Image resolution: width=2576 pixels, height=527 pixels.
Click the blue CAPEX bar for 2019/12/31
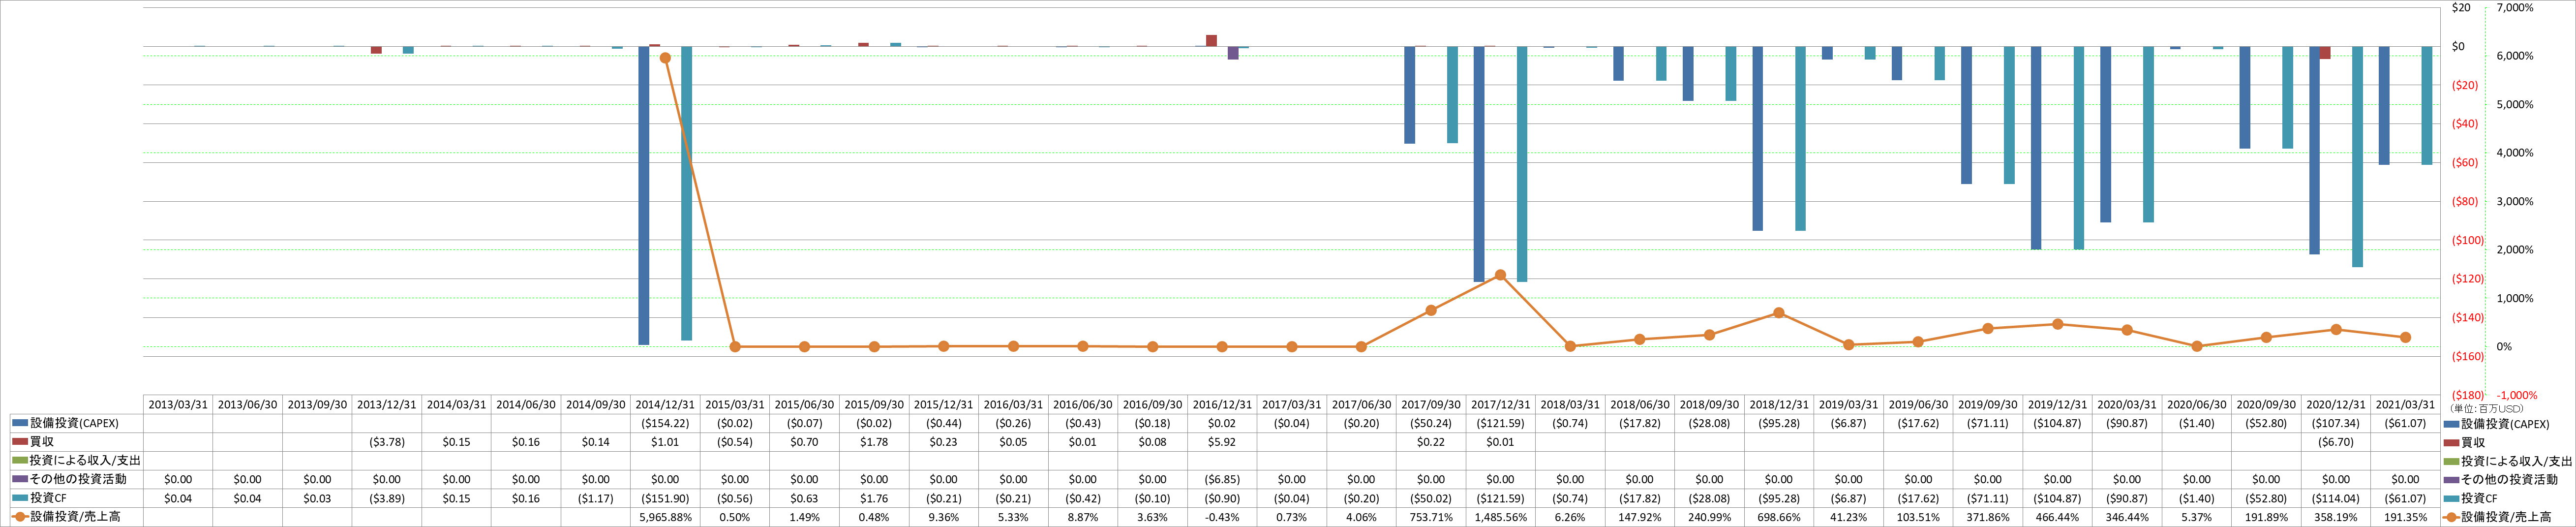[2036, 148]
